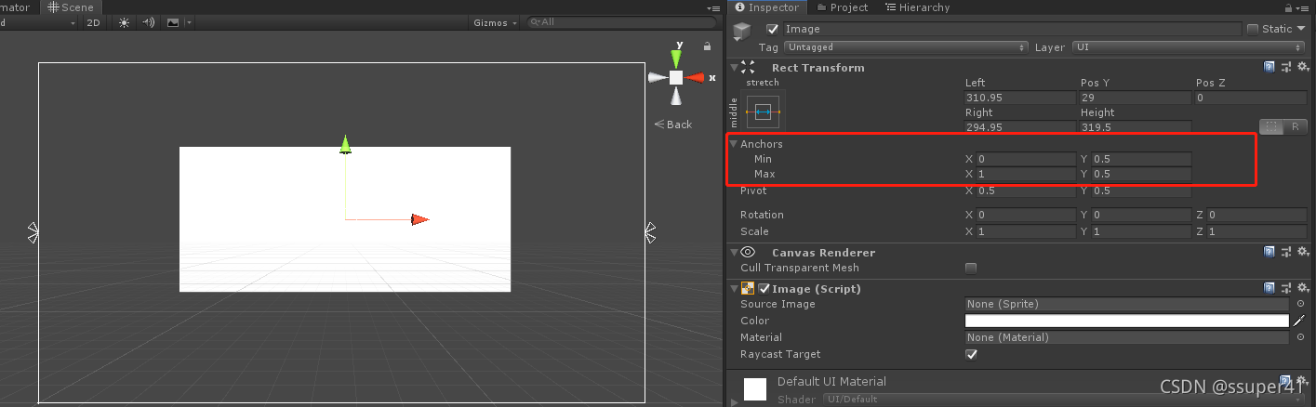Click the Pos Z value field

(x=1251, y=98)
